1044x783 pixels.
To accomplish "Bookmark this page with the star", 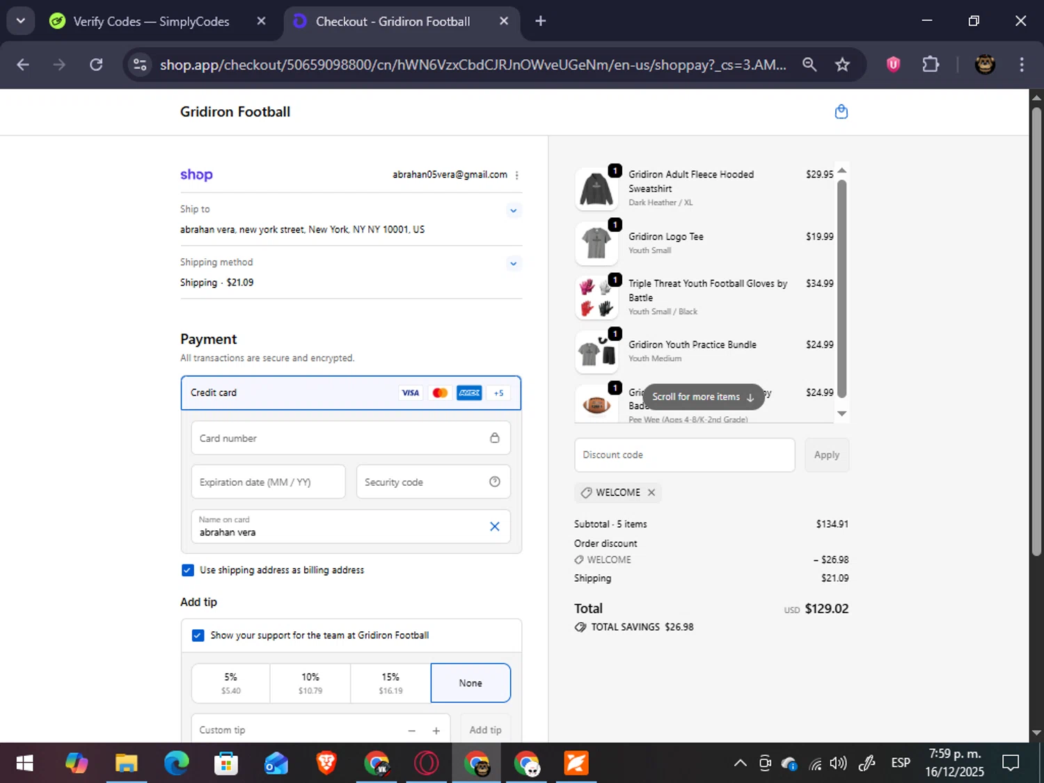I will [x=842, y=65].
